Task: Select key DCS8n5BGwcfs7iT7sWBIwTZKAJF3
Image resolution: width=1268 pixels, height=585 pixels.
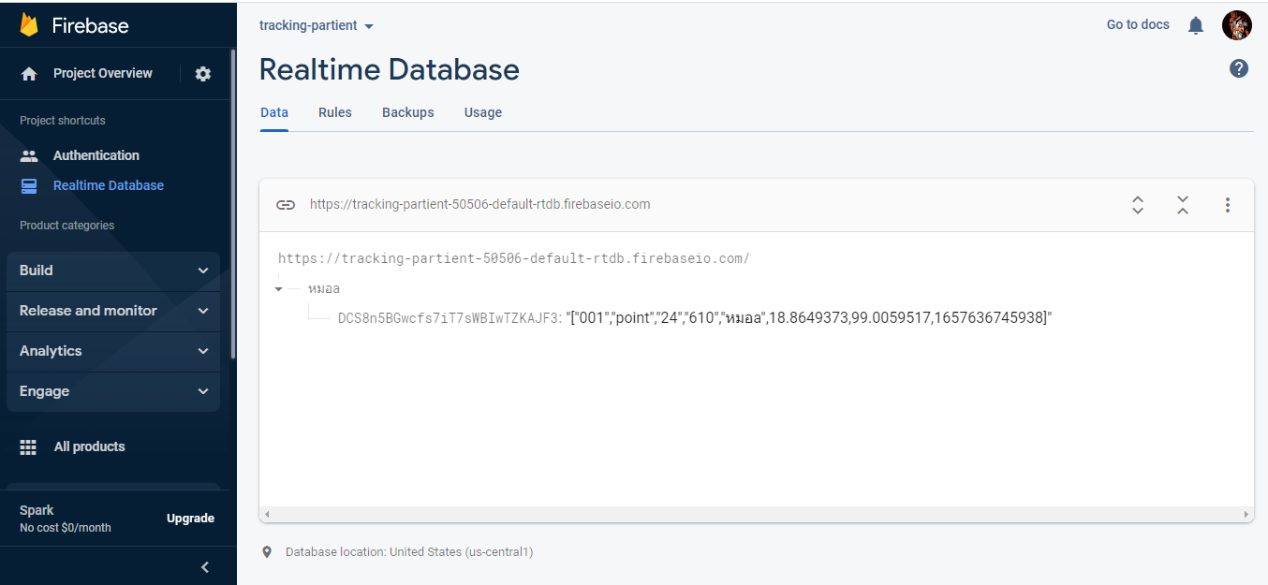Action: click(450, 318)
